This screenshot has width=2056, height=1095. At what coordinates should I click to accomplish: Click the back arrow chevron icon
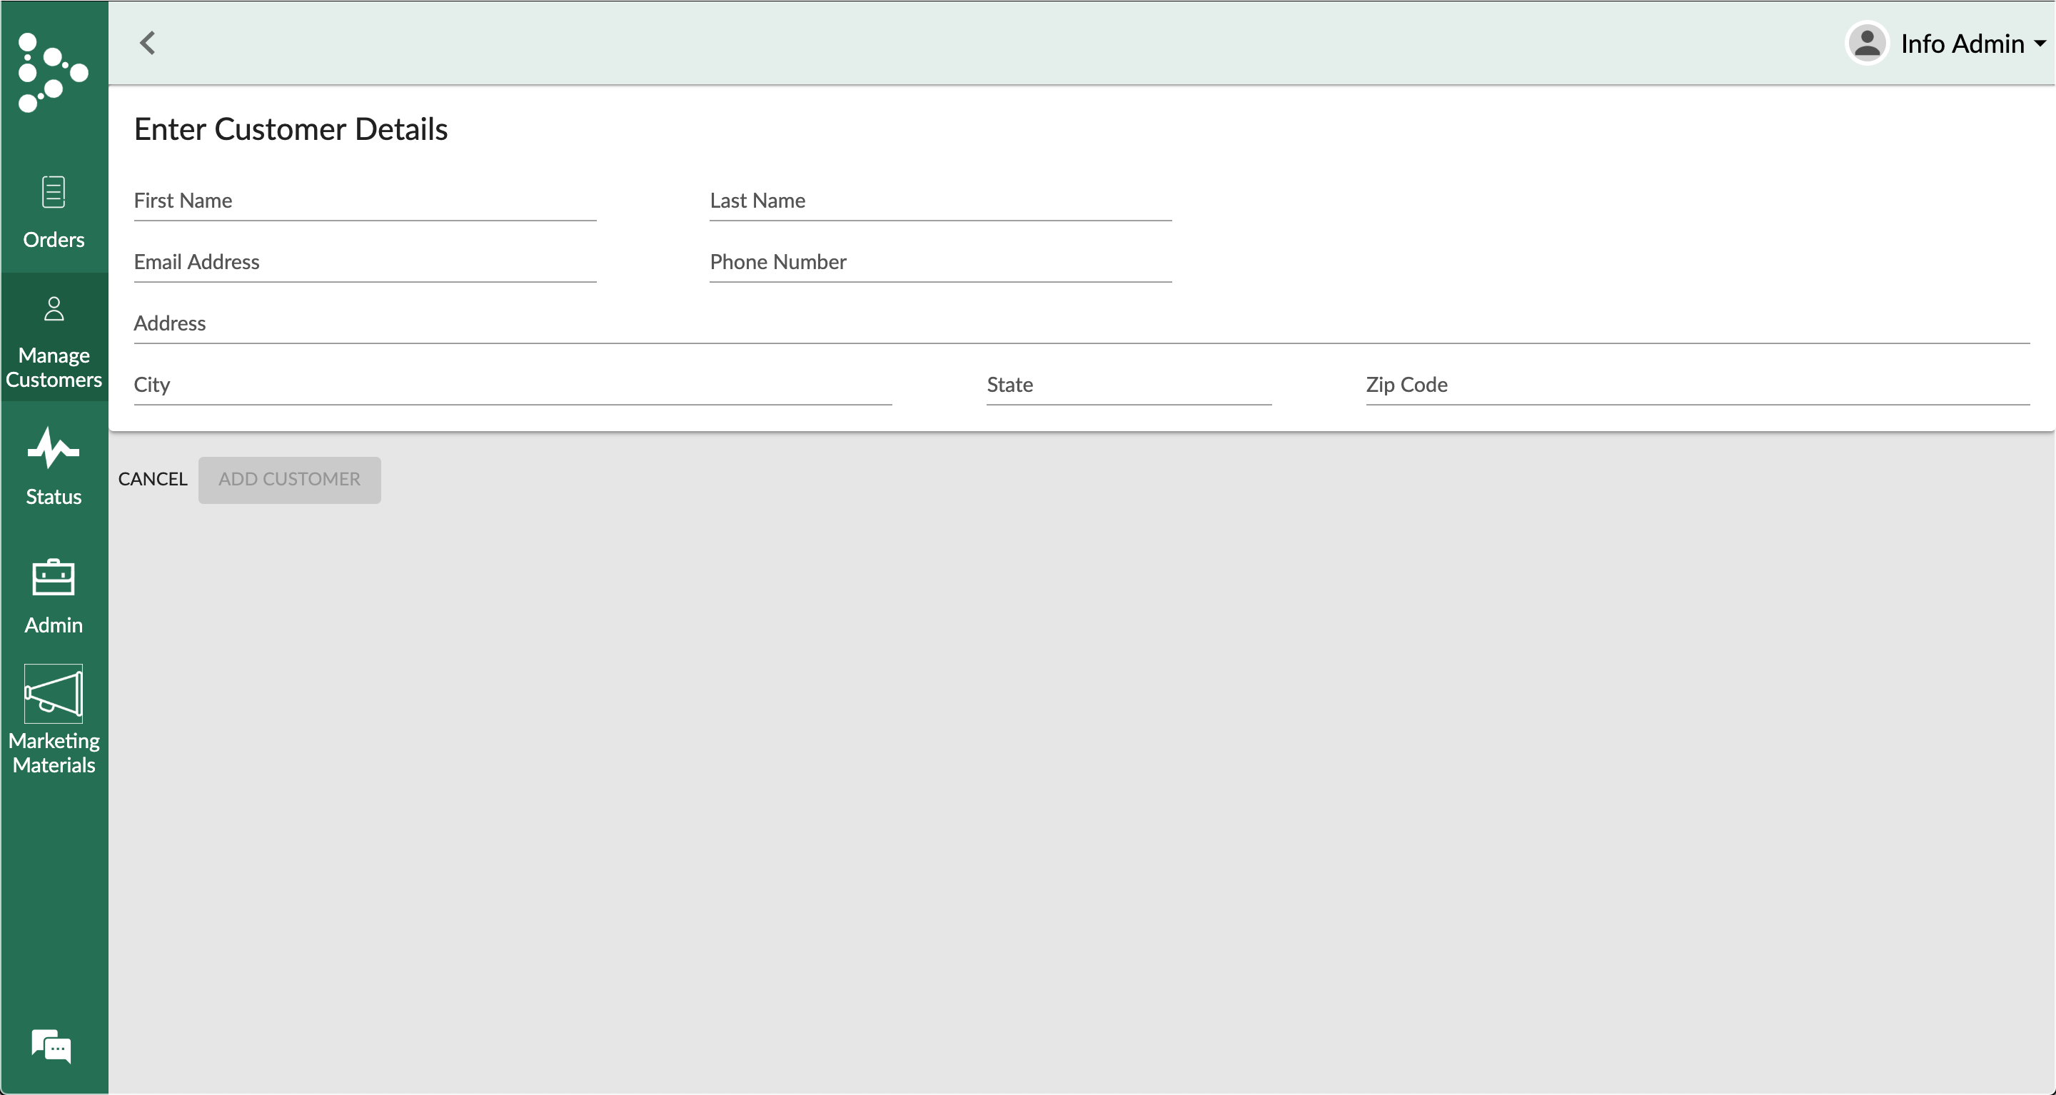[148, 43]
